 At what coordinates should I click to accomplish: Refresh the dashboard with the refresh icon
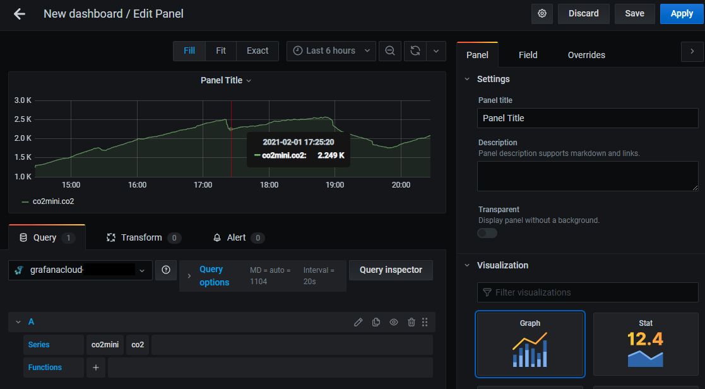[415, 51]
